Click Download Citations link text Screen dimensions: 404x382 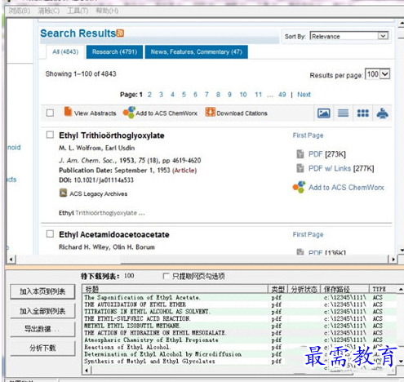pos(242,113)
